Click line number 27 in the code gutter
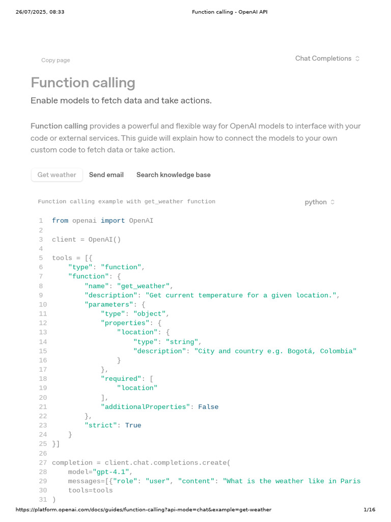This screenshot has width=391, height=522. point(42,463)
